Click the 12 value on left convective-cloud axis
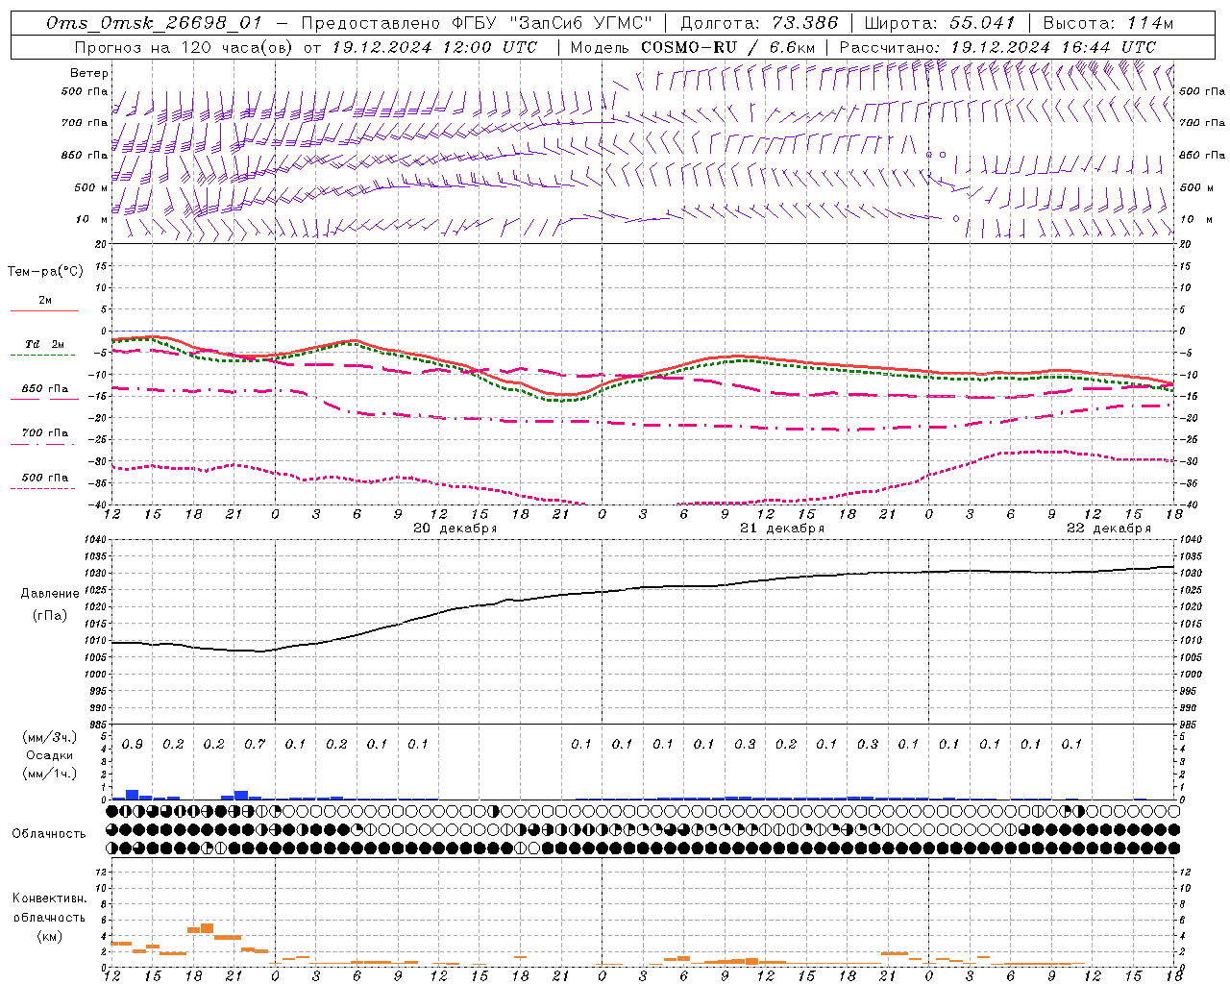Screen dimensions: 1230x984 click(x=100, y=872)
